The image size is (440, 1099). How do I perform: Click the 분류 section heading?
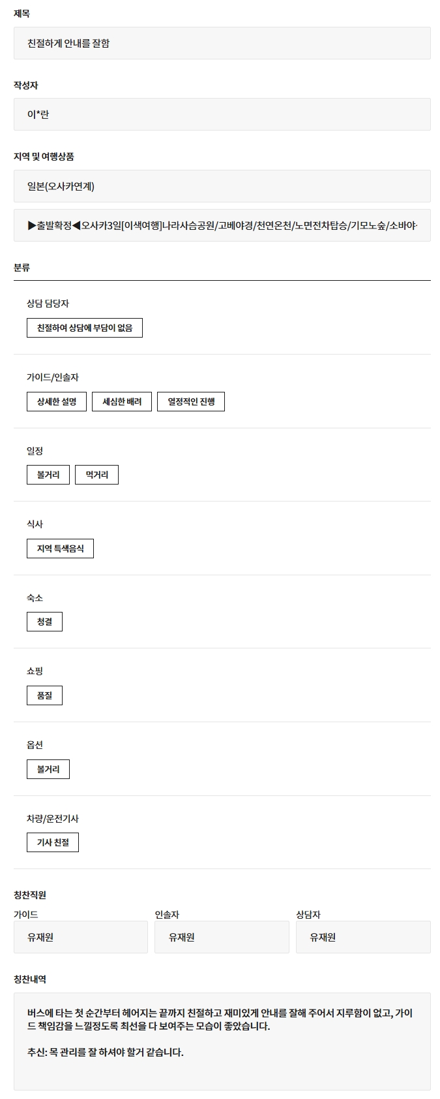(x=22, y=268)
